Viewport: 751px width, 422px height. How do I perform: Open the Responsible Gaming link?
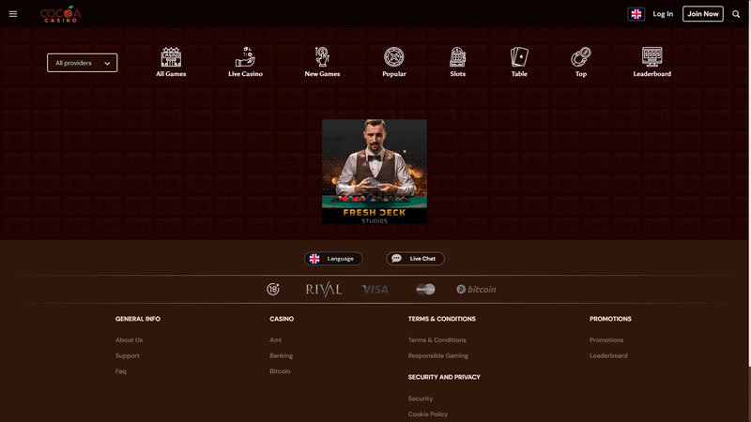[438, 355]
